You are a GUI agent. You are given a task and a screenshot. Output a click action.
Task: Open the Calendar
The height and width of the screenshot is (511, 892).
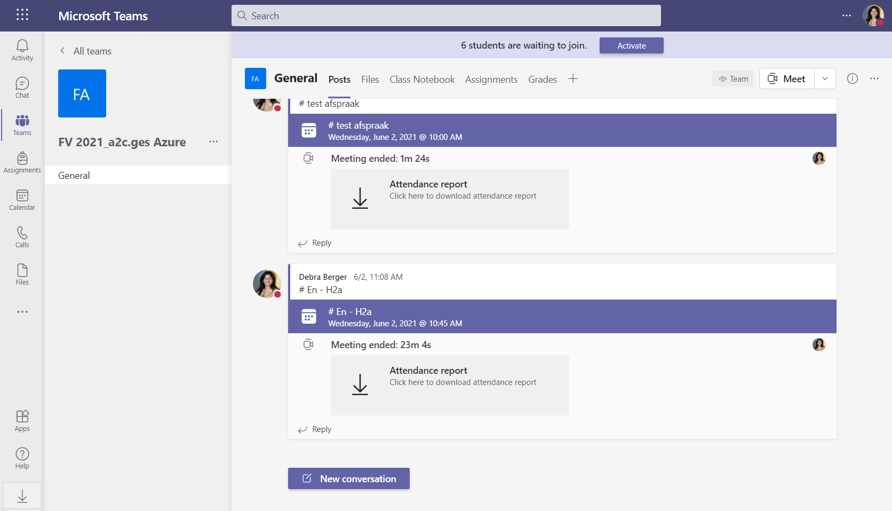pos(22,199)
